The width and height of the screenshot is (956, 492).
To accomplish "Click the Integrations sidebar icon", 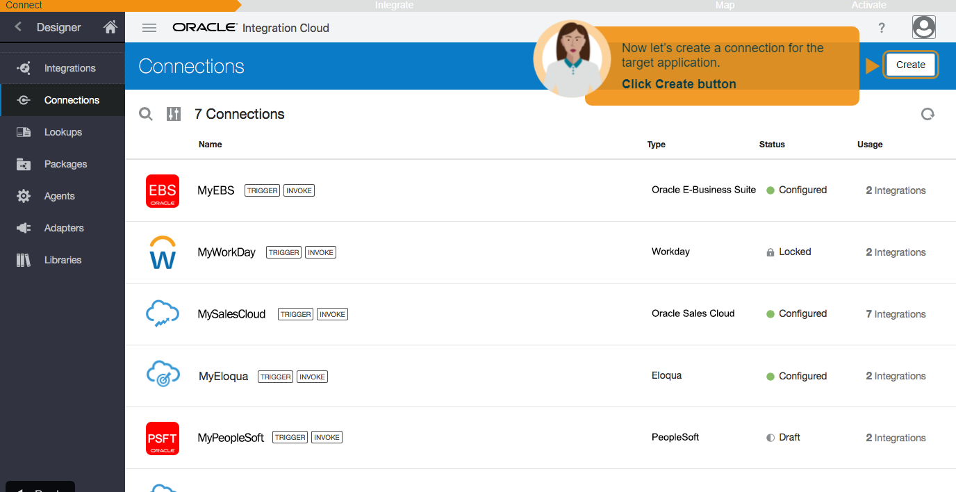I will click(x=24, y=68).
